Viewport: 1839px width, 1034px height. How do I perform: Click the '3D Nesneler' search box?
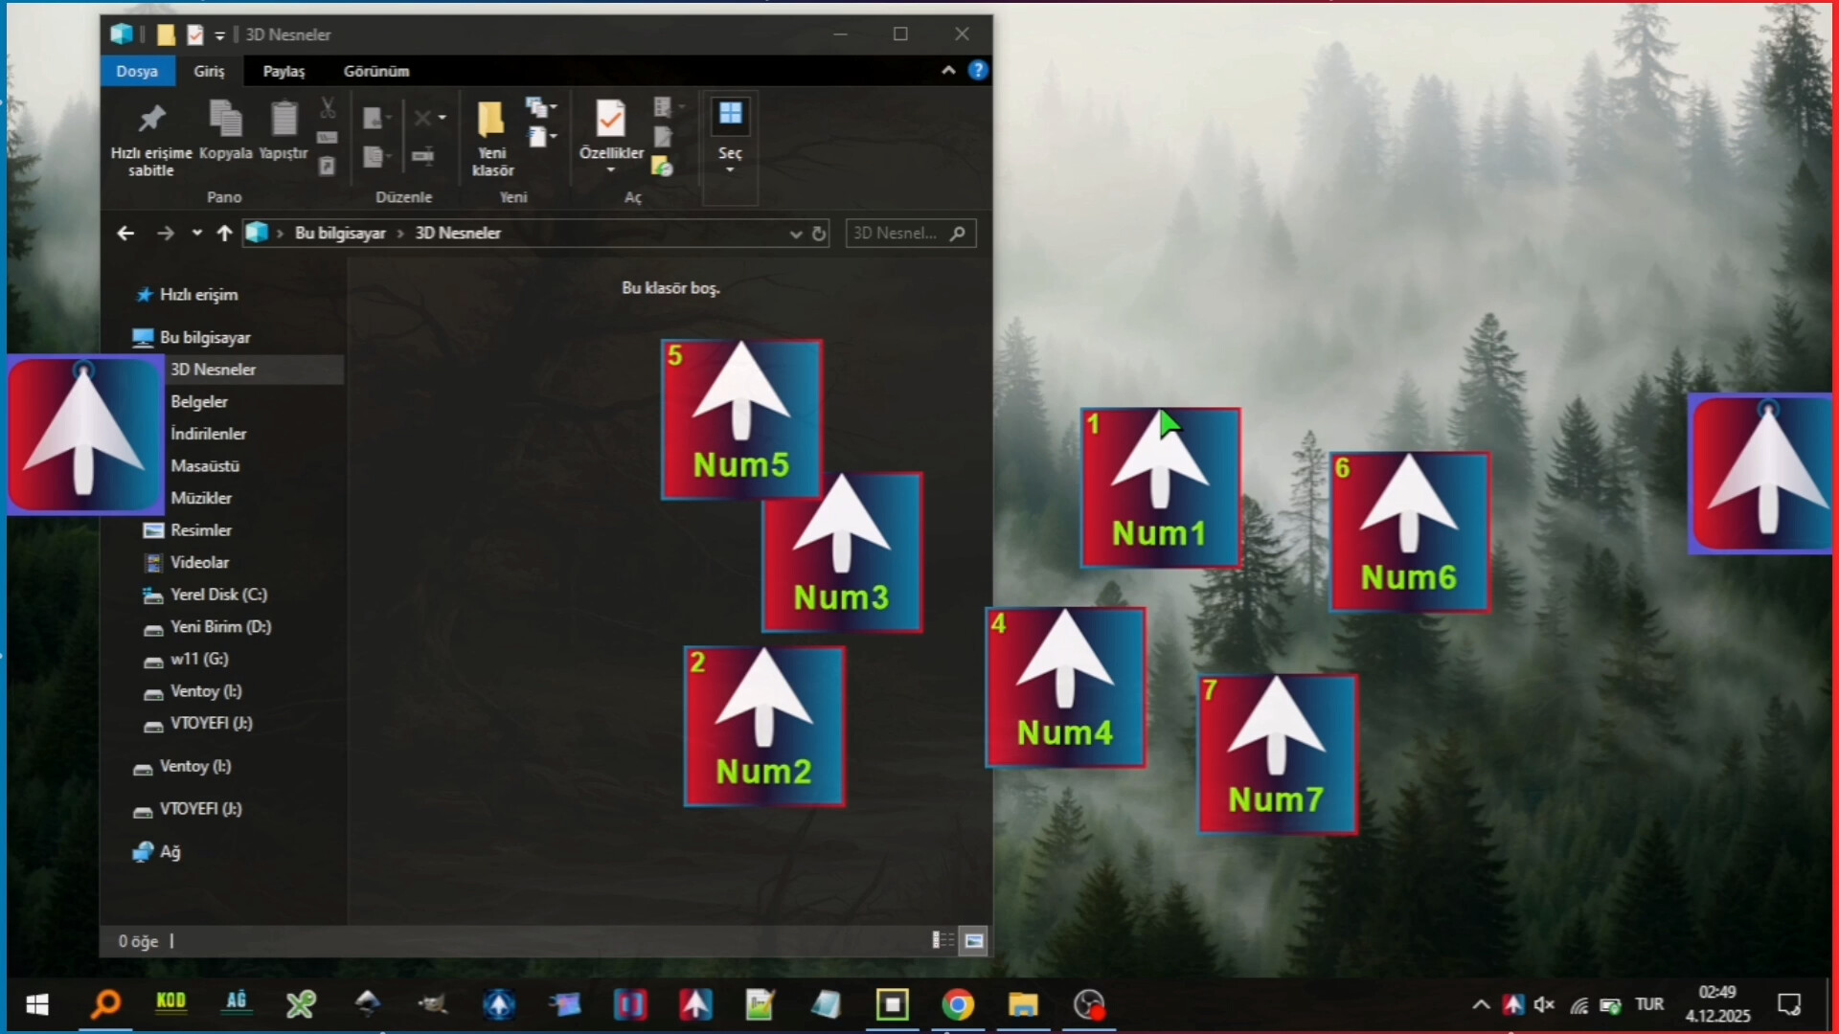897,234
